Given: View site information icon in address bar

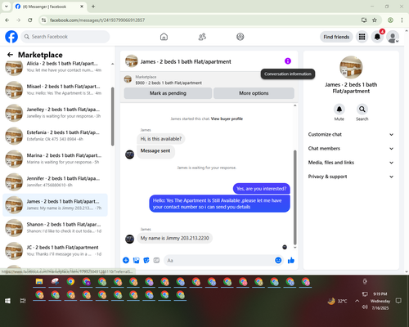Looking at the screenshot, I should pos(43,20).
